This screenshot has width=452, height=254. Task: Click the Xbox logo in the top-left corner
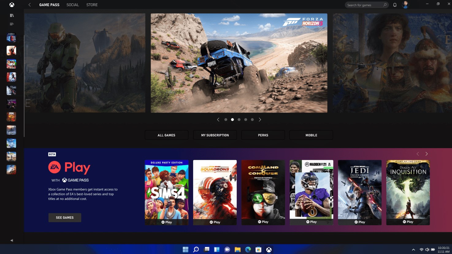point(12,5)
